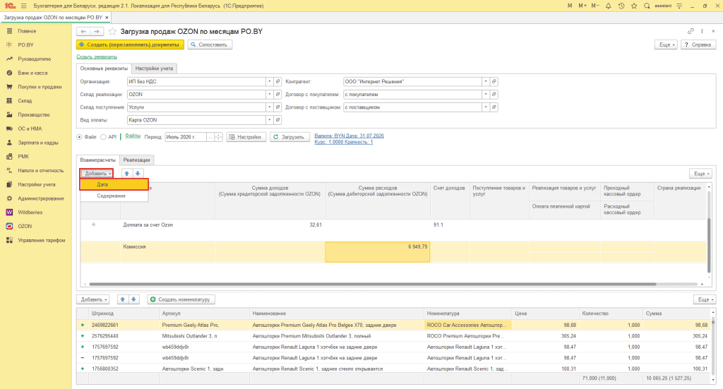723x389 pixels.
Task: Open Управление тарифом sidebar section
Action: tap(42, 240)
